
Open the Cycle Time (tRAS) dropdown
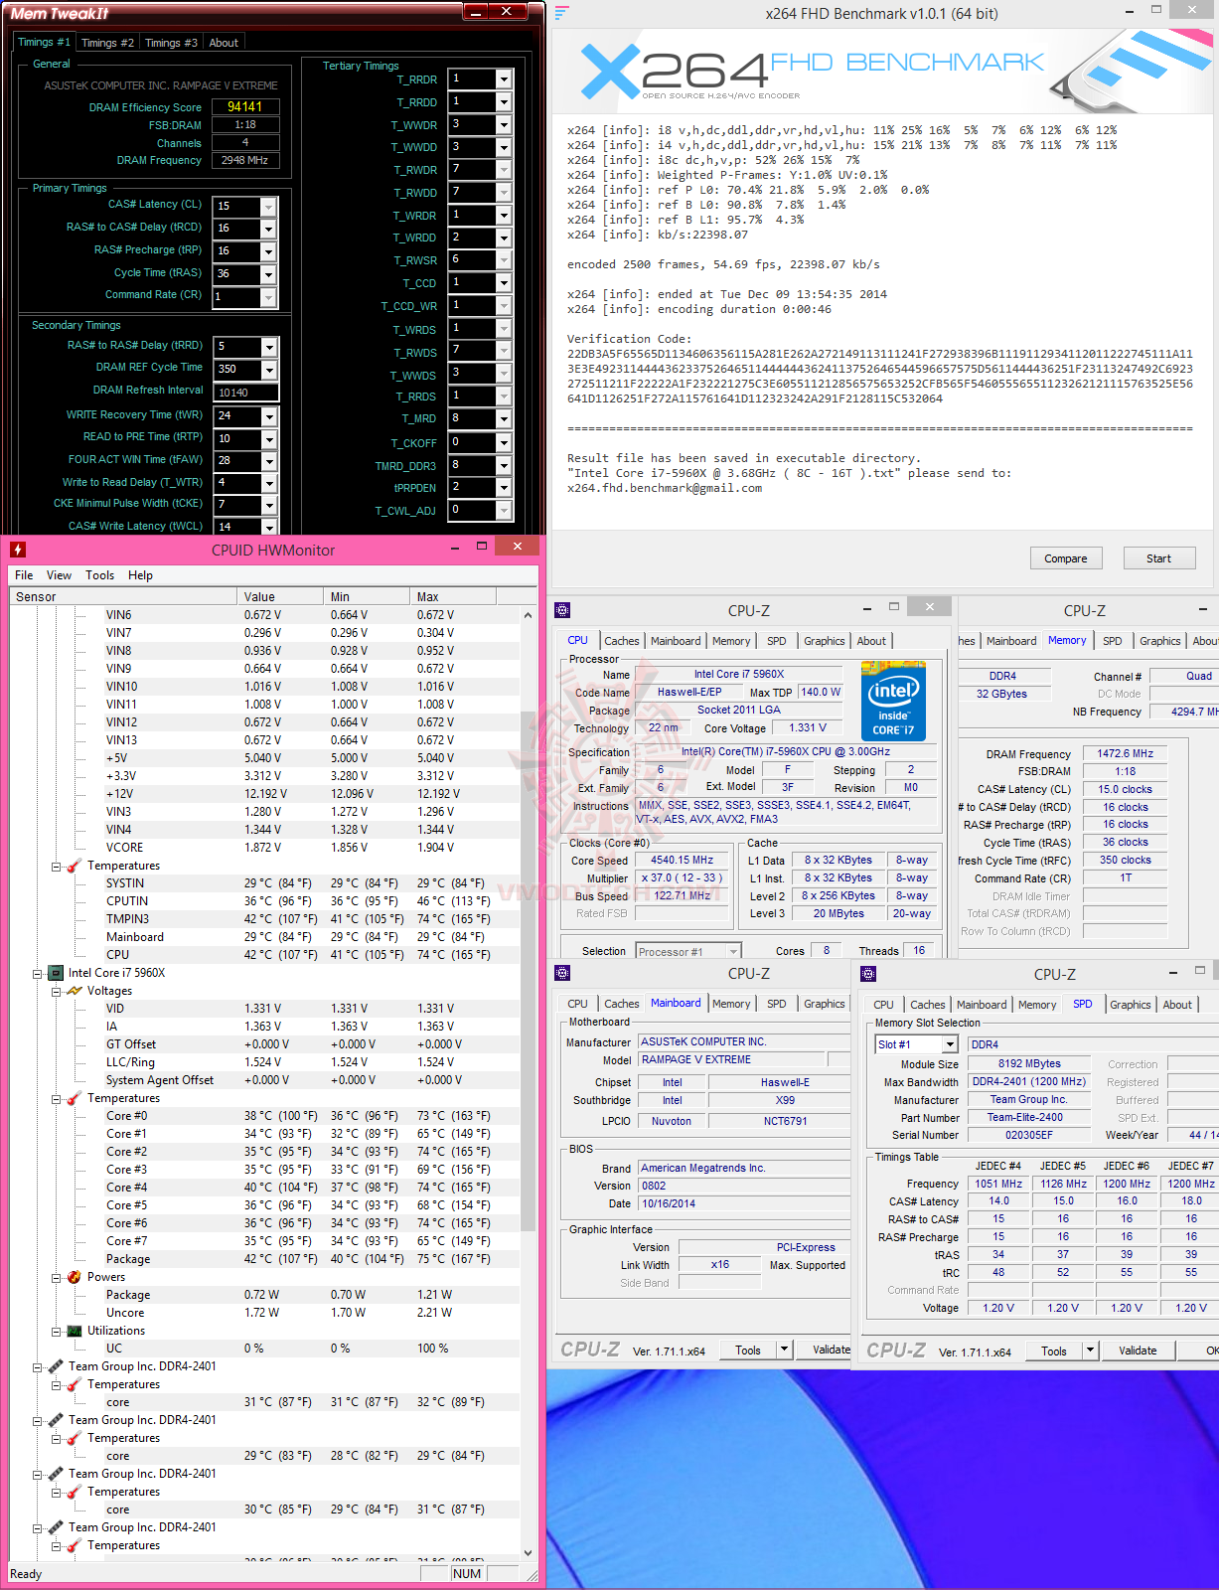(x=268, y=274)
